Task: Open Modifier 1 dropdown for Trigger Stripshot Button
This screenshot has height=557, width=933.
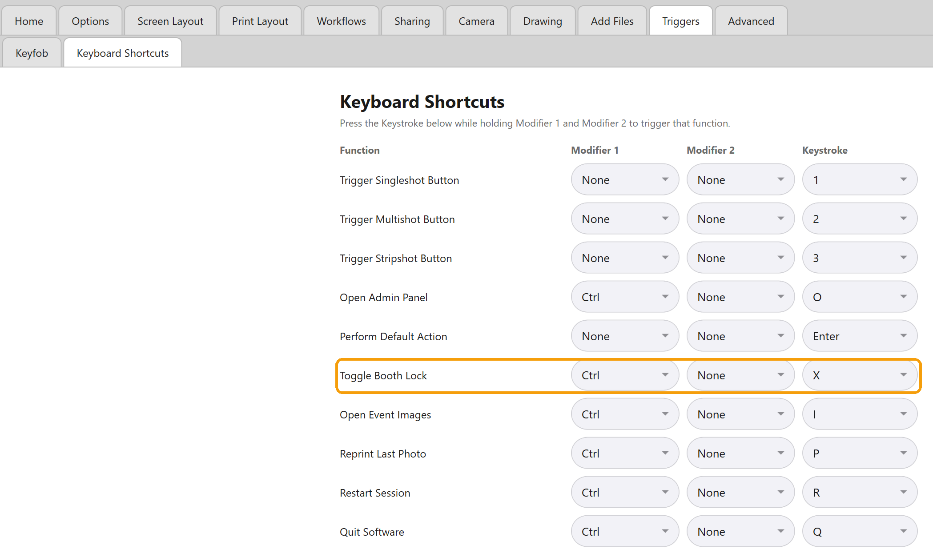Action: [x=625, y=258]
